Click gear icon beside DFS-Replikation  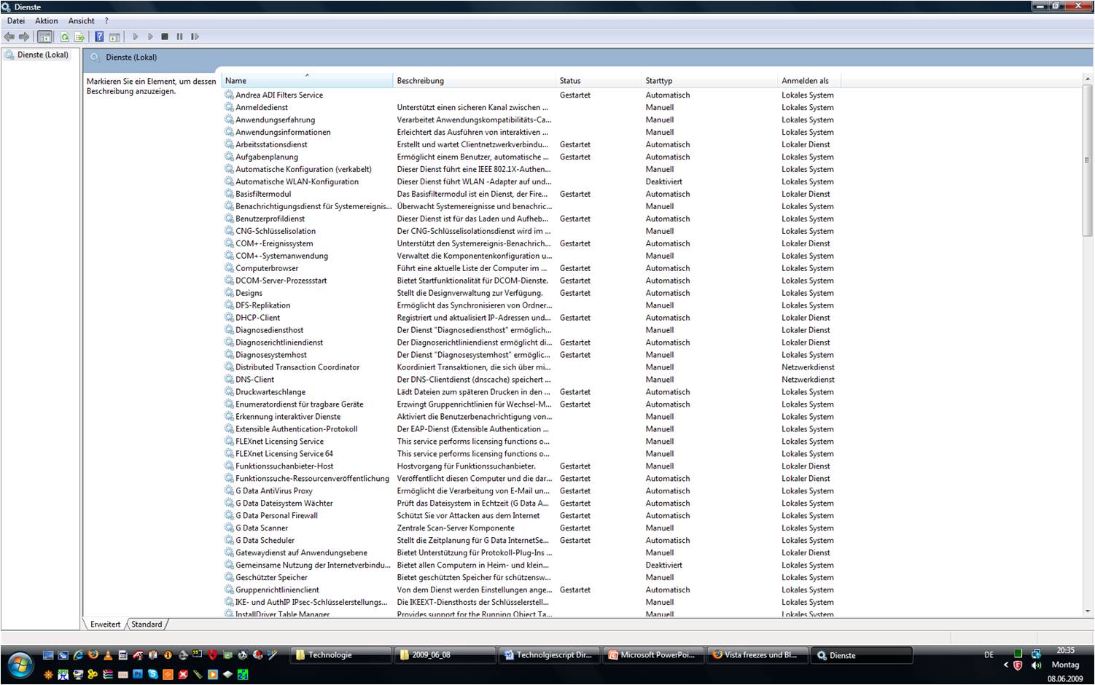coord(229,305)
